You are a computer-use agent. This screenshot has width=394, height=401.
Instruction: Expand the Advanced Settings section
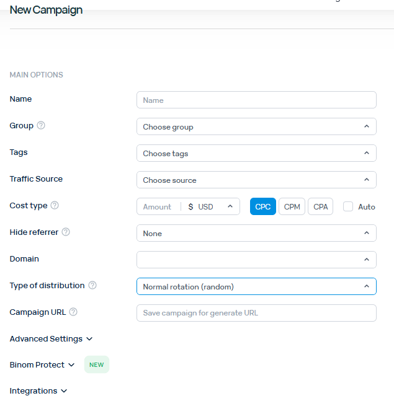click(51, 339)
